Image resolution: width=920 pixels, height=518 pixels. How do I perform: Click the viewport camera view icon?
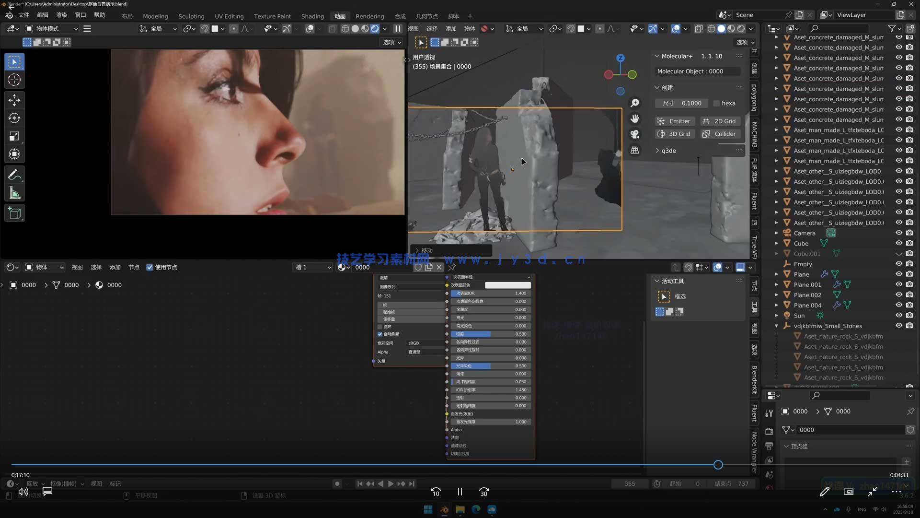point(635,134)
